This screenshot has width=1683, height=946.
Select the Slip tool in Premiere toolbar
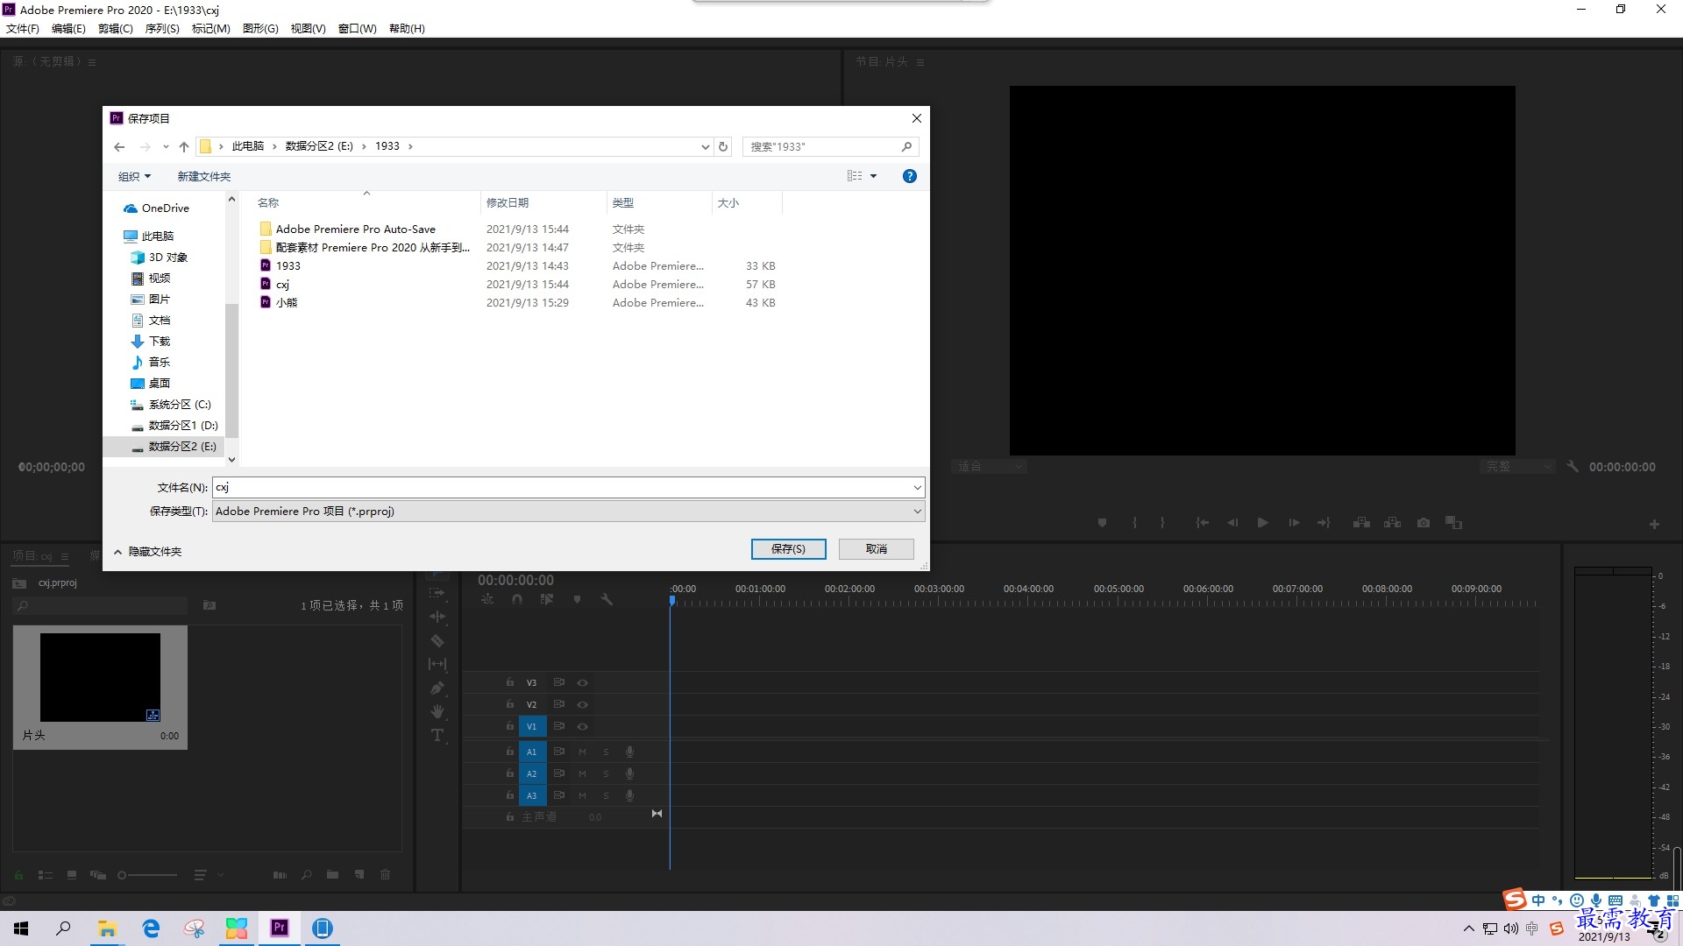(437, 664)
